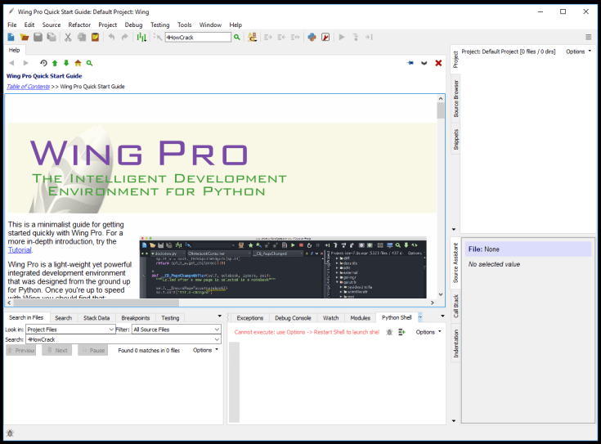The width and height of the screenshot is (601, 444).
Task: Open bottom-left panel tabs dropdown arrow
Action: pyautogui.click(x=220, y=316)
